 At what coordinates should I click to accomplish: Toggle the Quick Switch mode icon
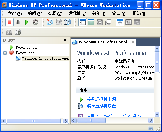coord(100,22)
